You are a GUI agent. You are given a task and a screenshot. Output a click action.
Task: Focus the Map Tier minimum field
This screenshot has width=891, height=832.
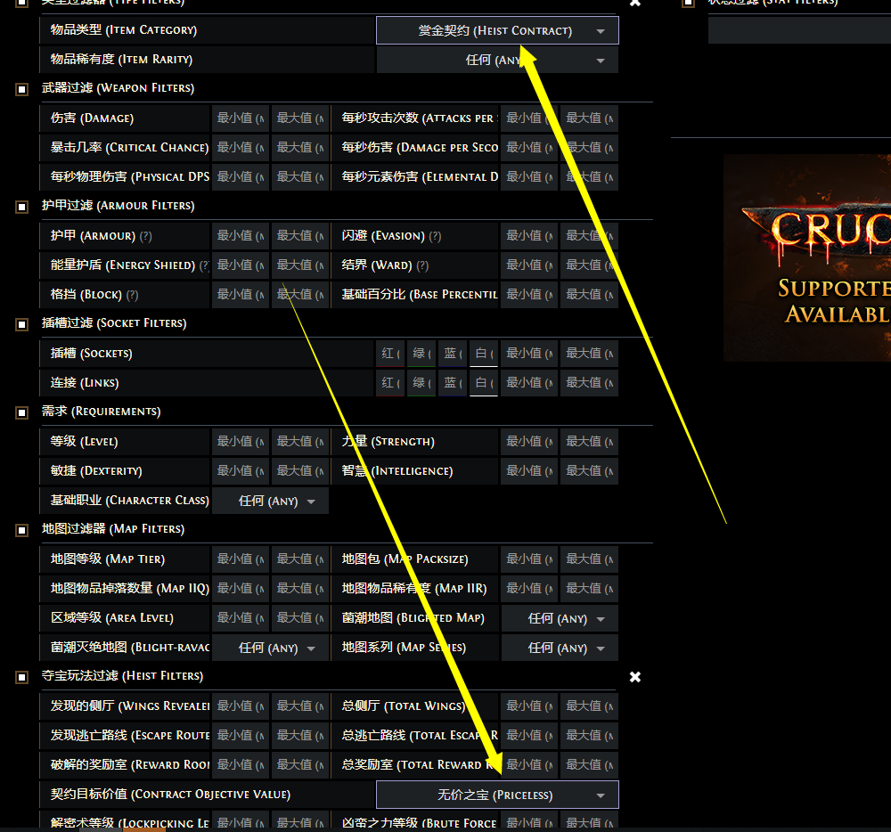tap(241, 559)
